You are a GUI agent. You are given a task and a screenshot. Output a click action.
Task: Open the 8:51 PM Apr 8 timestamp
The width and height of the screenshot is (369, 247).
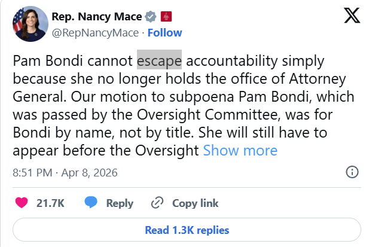[65, 173]
